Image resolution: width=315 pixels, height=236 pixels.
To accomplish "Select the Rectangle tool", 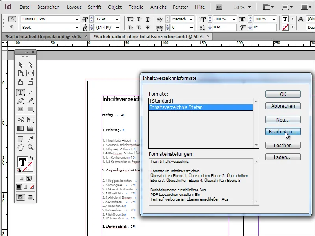I will (x=30, y=109).
